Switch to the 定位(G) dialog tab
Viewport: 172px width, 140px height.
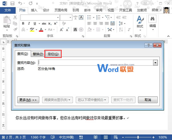(x=53, y=54)
